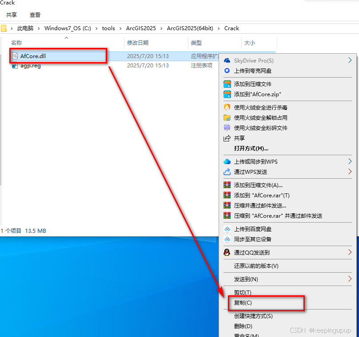
Task: Switch to the 查看 ribbon tab
Action: (x=35, y=14)
